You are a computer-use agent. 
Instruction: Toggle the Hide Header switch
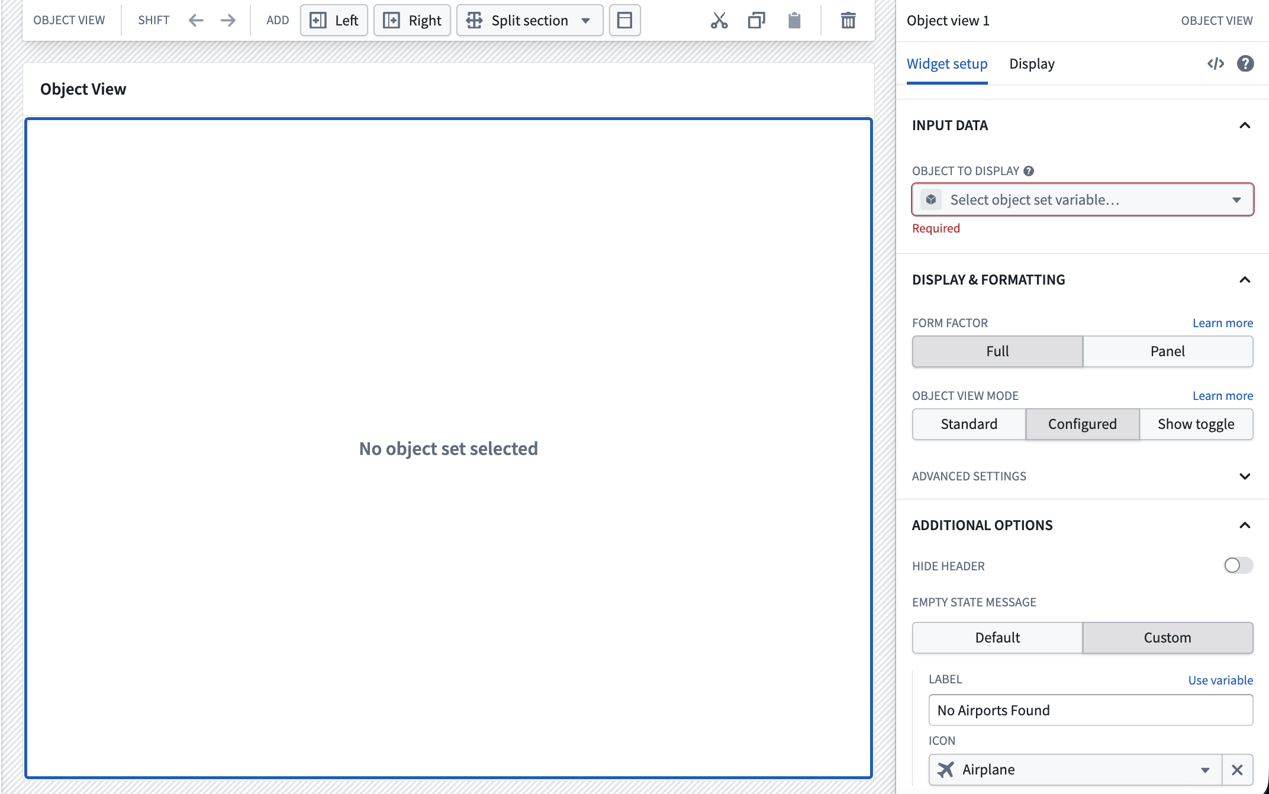point(1238,566)
